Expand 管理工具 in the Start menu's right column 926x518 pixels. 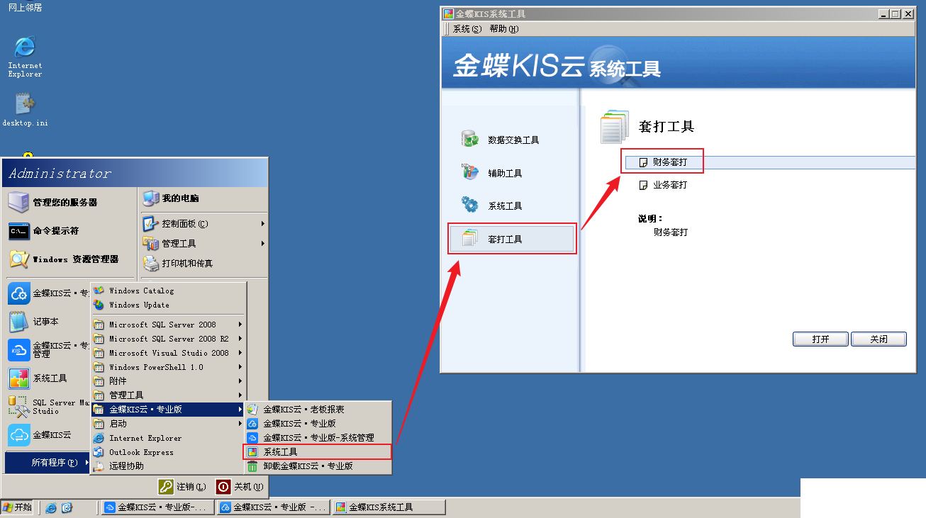pyautogui.click(x=204, y=244)
